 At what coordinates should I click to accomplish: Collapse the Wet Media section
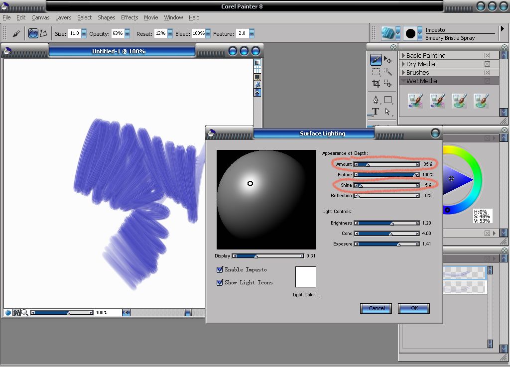click(403, 81)
